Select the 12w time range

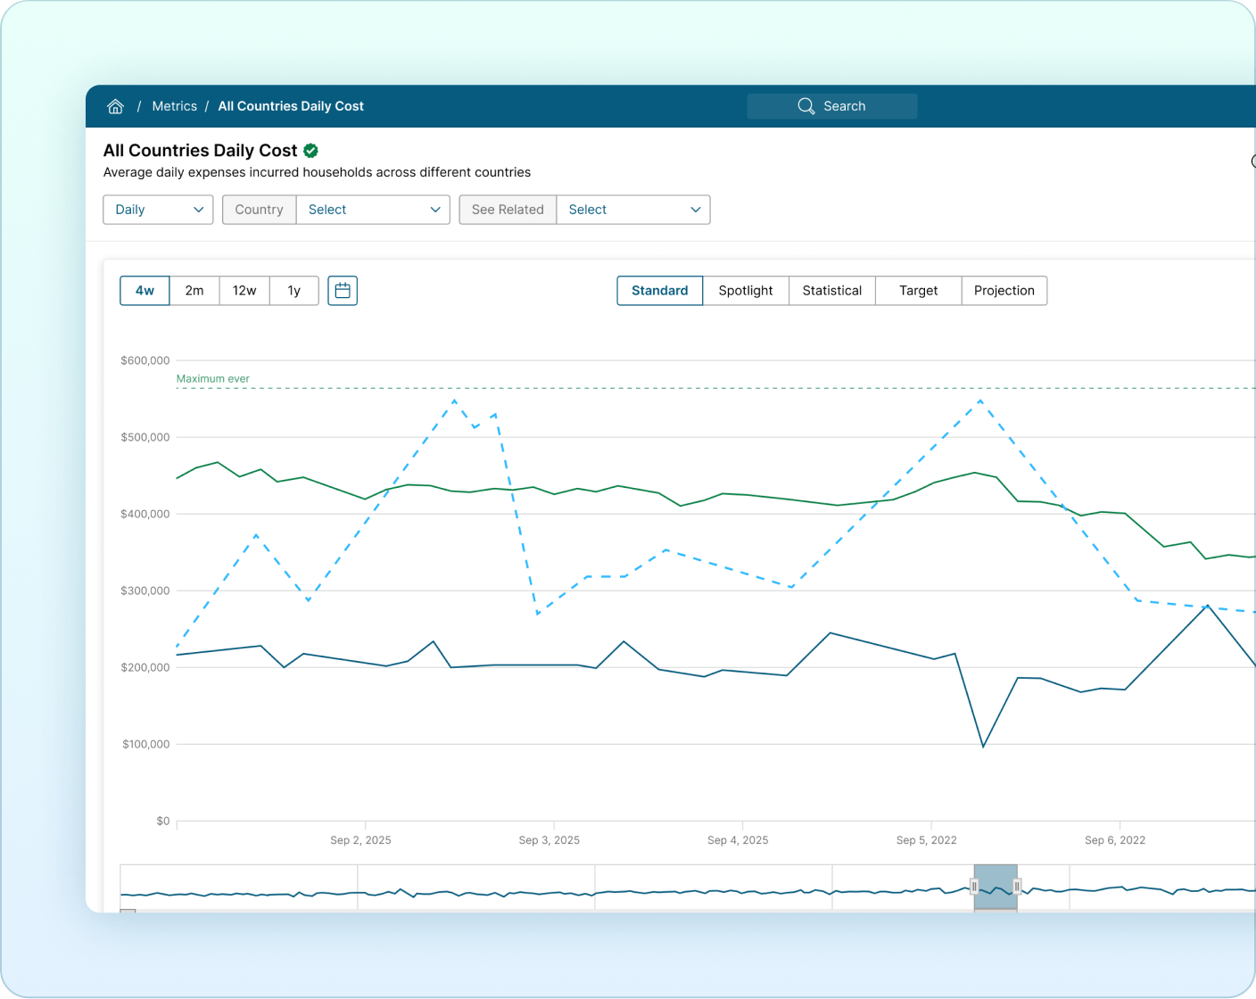pos(244,290)
